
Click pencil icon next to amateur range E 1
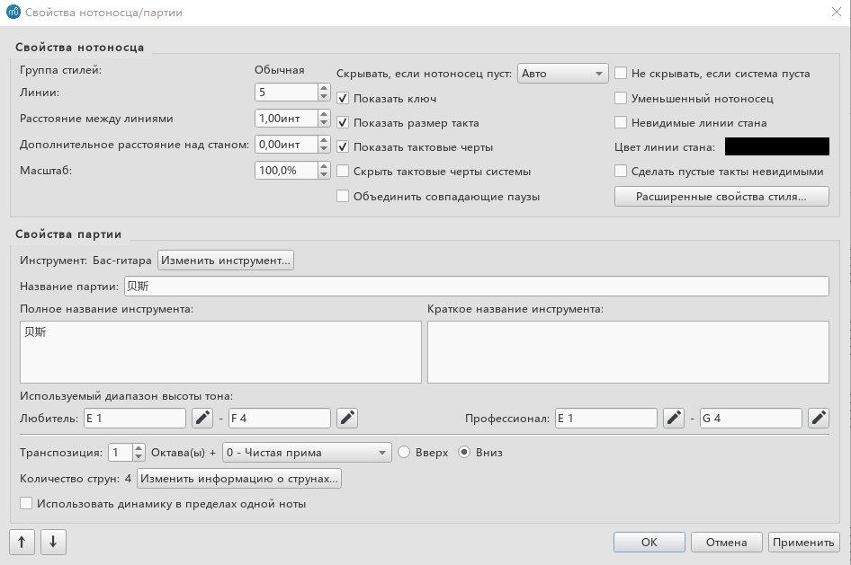coord(202,418)
